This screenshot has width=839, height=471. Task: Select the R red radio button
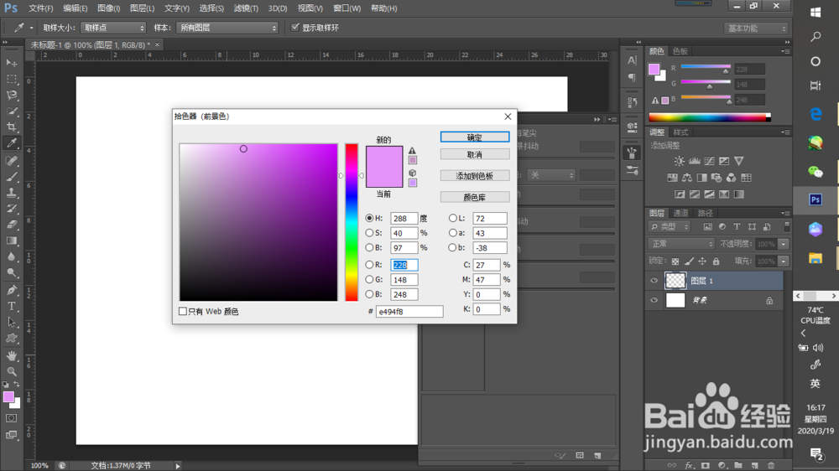click(369, 265)
